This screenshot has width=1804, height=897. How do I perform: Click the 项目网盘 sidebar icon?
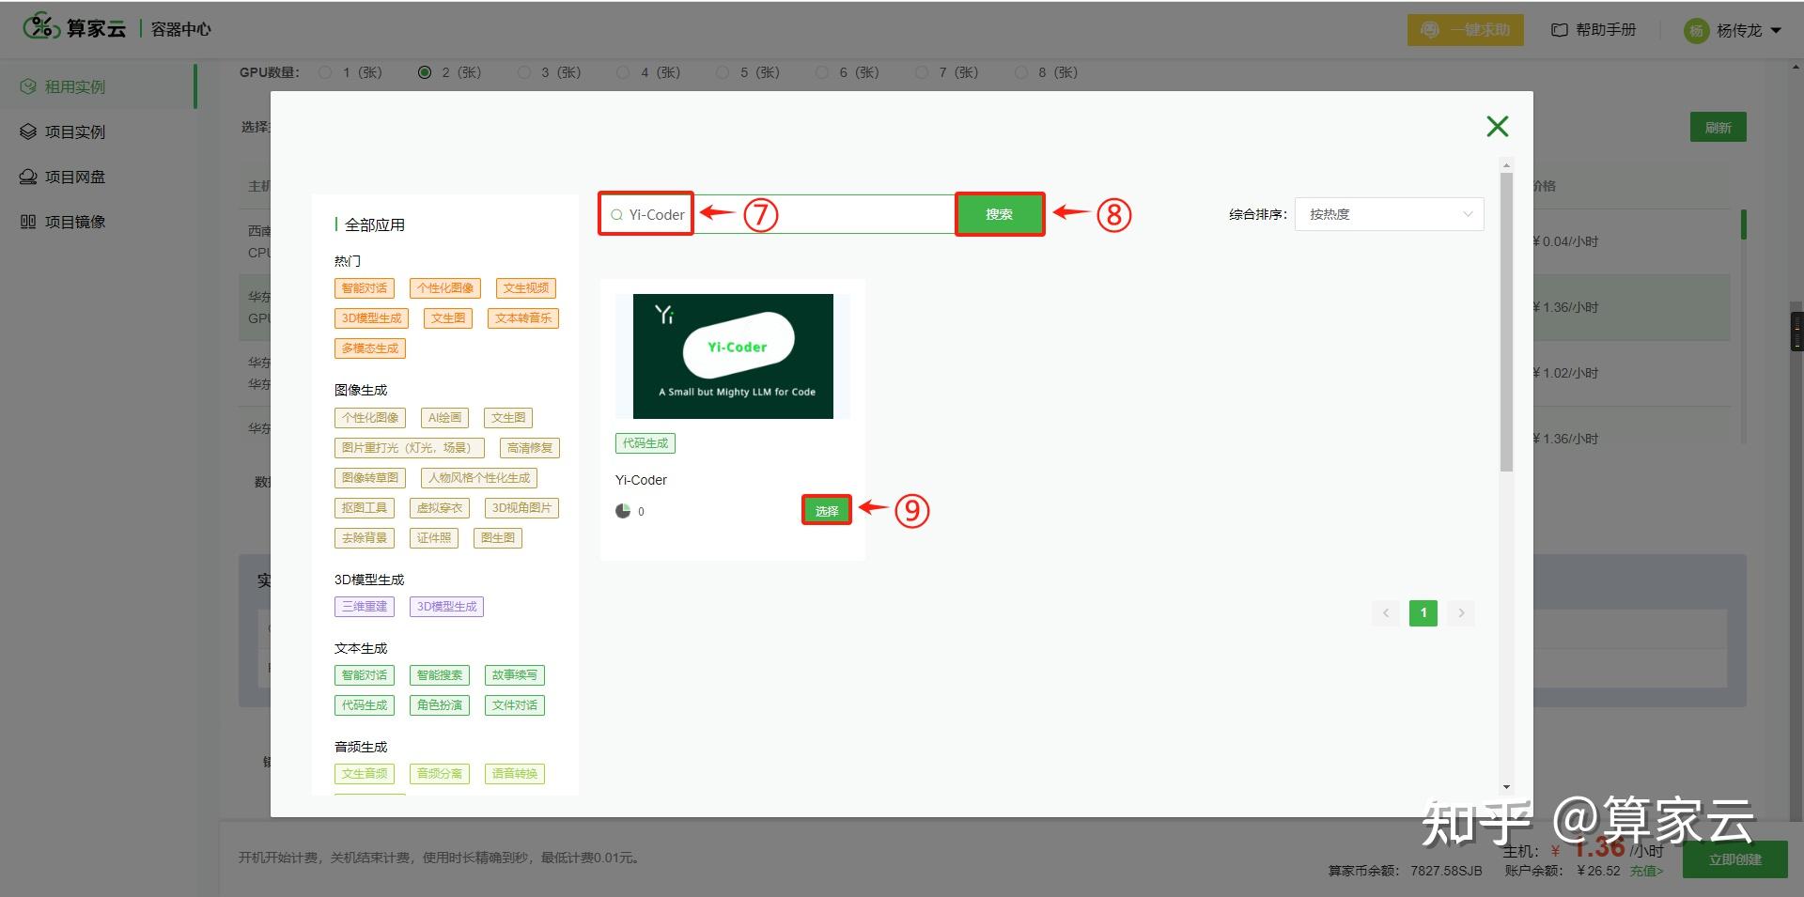(x=28, y=177)
